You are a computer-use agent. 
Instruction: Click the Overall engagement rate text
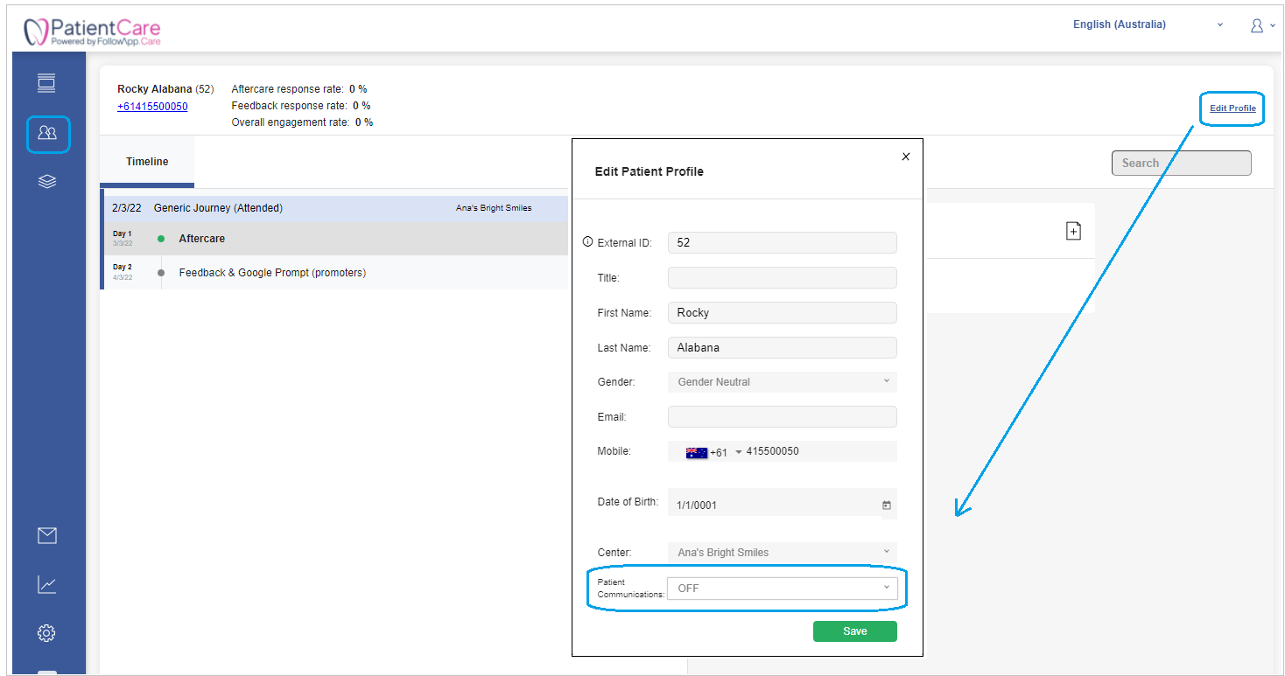click(x=302, y=122)
